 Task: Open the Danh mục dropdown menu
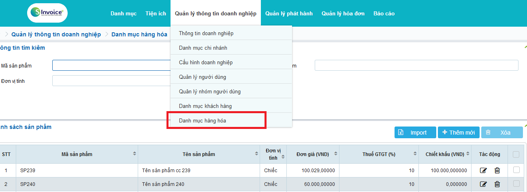tap(124, 13)
